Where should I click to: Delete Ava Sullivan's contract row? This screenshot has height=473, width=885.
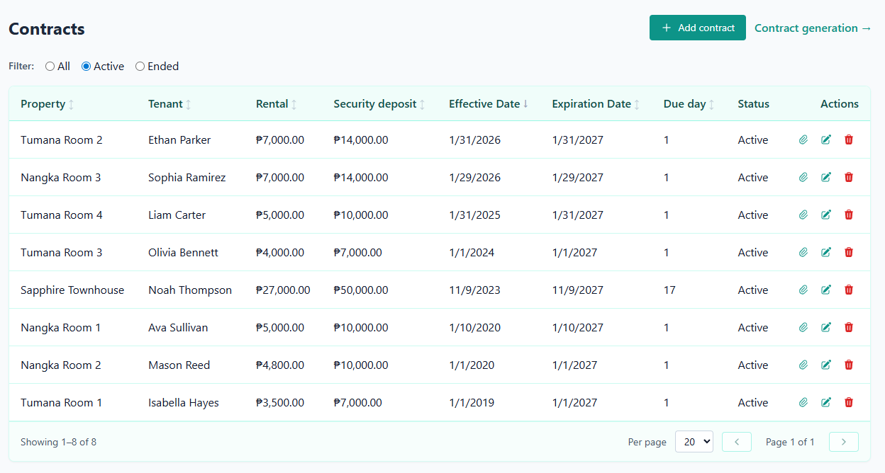coord(849,328)
